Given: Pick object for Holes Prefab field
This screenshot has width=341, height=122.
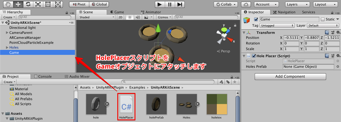Looking at the screenshot, I should tap(338, 67).
